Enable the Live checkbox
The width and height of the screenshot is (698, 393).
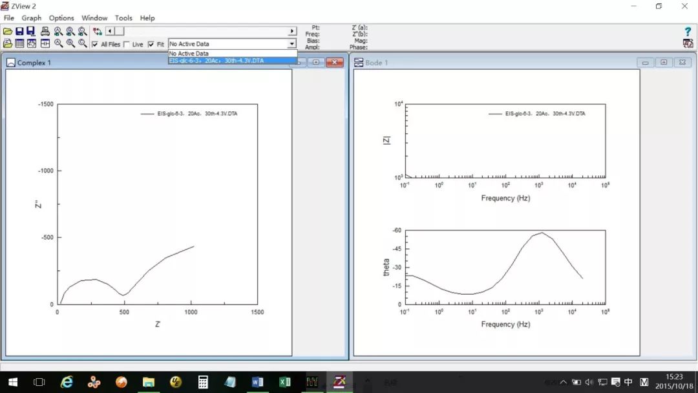127,45
